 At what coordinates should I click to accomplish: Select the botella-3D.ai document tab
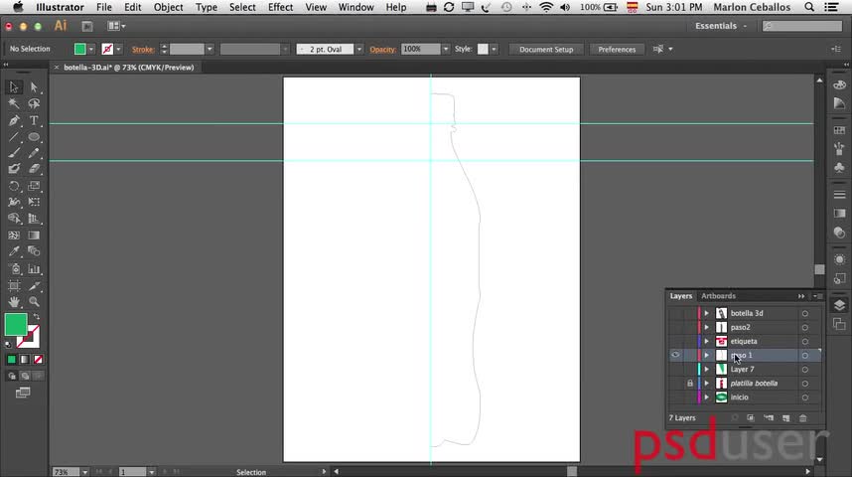(129, 68)
